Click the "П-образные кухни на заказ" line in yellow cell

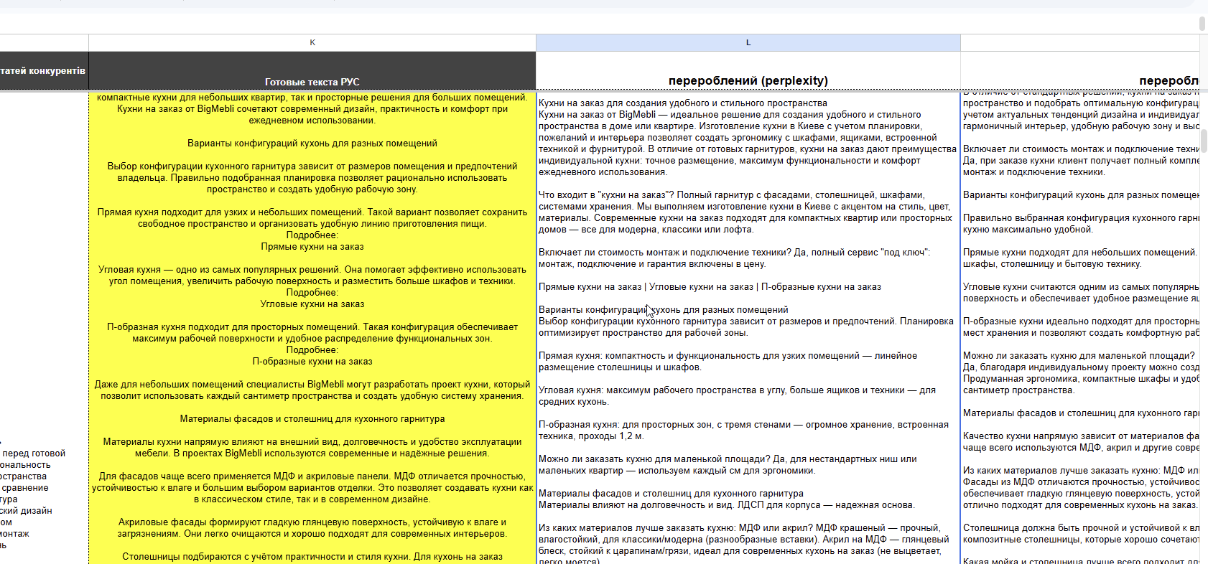click(x=312, y=362)
